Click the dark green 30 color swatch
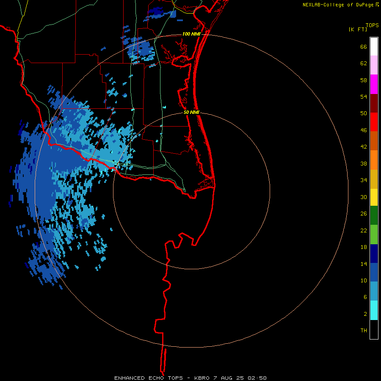 (x=374, y=215)
